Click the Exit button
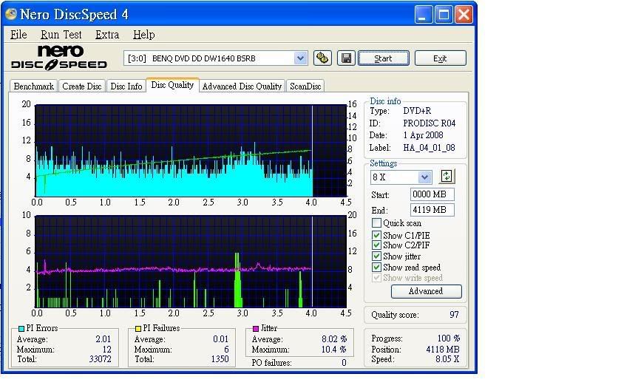The height and width of the screenshot is (388, 621). pyautogui.click(x=440, y=58)
